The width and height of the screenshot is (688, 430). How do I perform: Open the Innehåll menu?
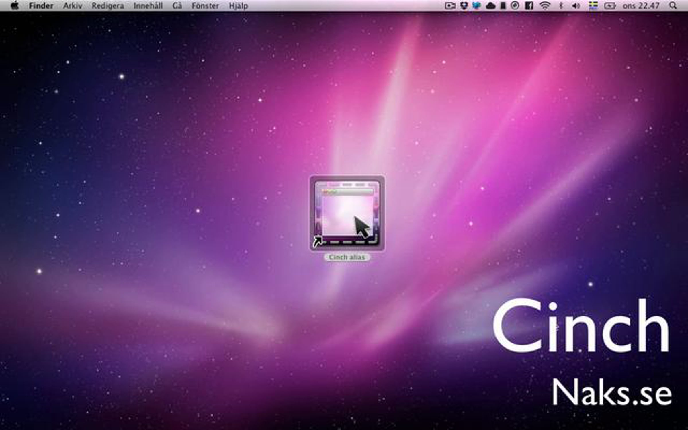[148, 6]
